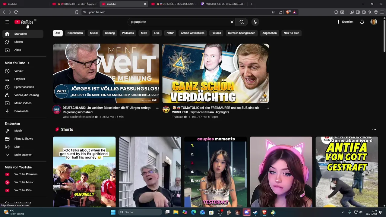Switch to the FLUGSCHIFF im alten Ägypten tab
The width and height of the screenshot is (386, 217).
[x=74, y=4]
